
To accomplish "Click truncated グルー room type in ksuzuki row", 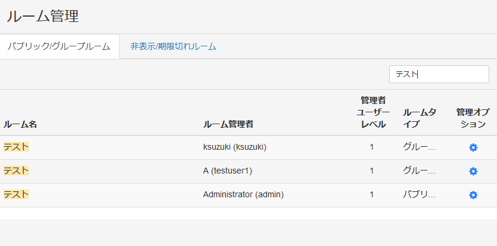I will (419, 147).
